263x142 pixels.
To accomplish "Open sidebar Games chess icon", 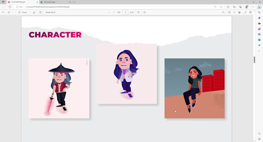I will [259, 29].
